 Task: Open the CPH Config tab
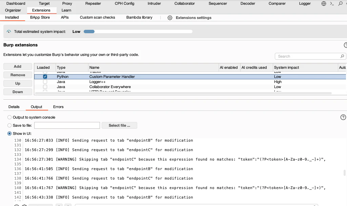coord(124,3)
